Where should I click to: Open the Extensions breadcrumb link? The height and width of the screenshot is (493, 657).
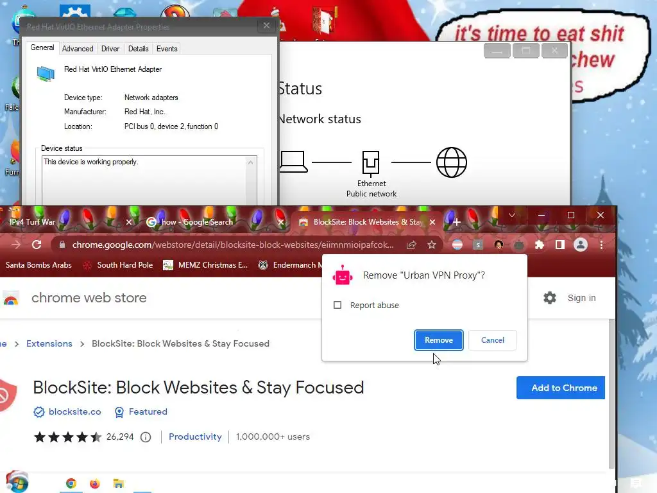pyautogui.click(x=49, y=343)
